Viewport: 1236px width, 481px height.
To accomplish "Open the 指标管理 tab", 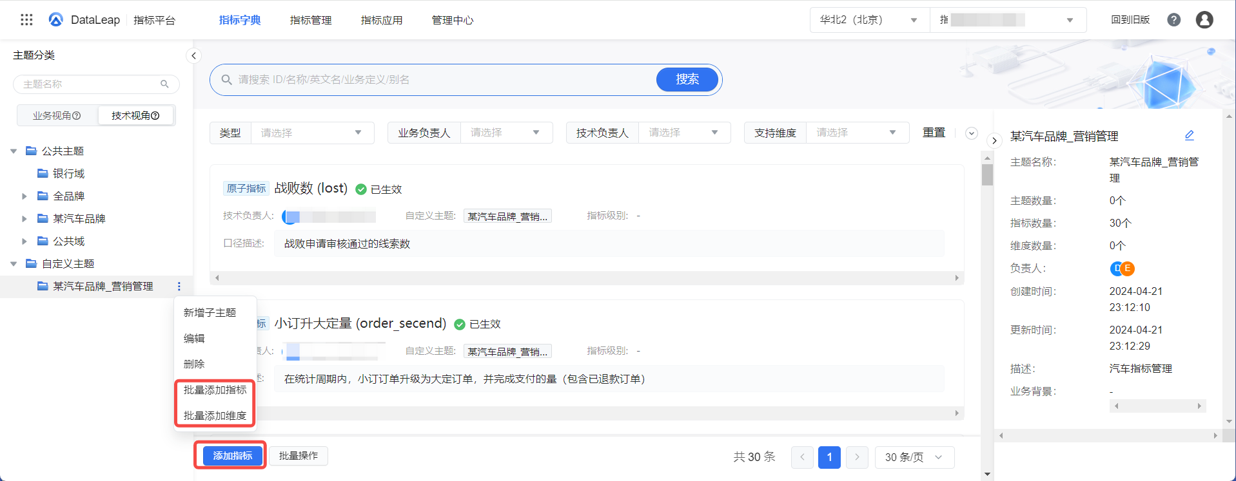I will click(x=311, y=20).
